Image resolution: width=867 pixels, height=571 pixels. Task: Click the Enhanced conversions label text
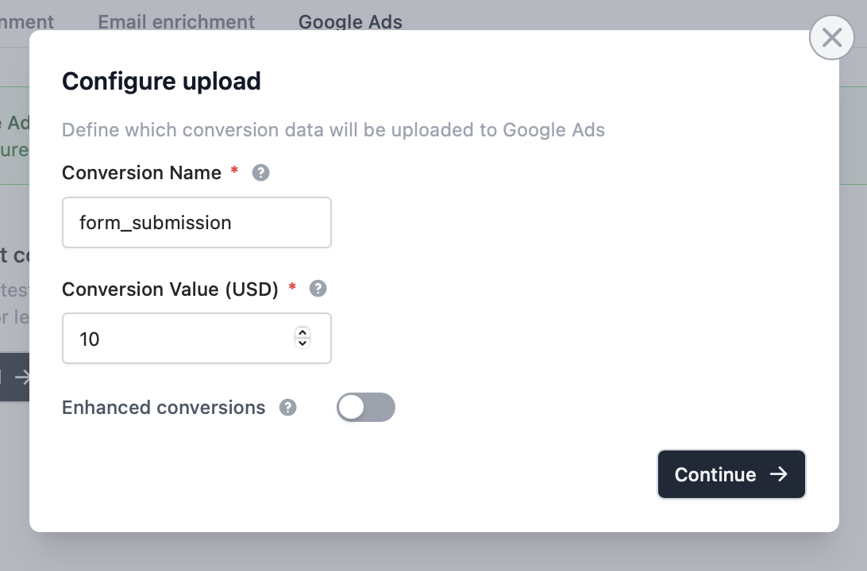pos(164,408)
